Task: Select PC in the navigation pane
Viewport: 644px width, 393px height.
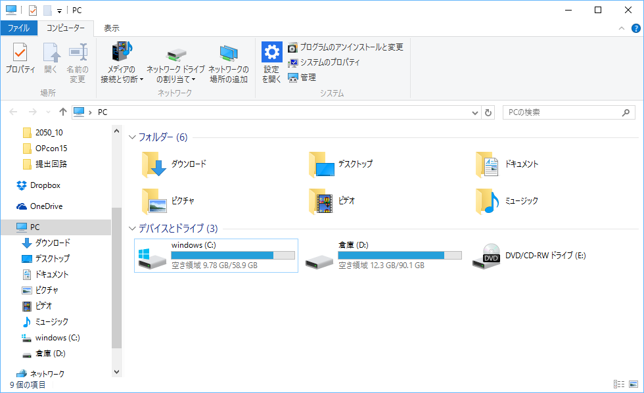Action: 56,227
